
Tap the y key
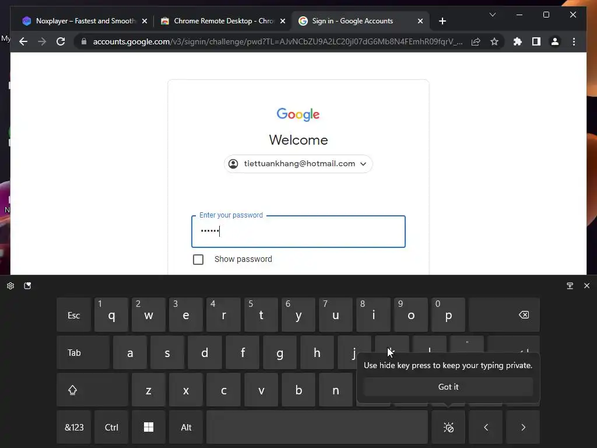(298, 315)
